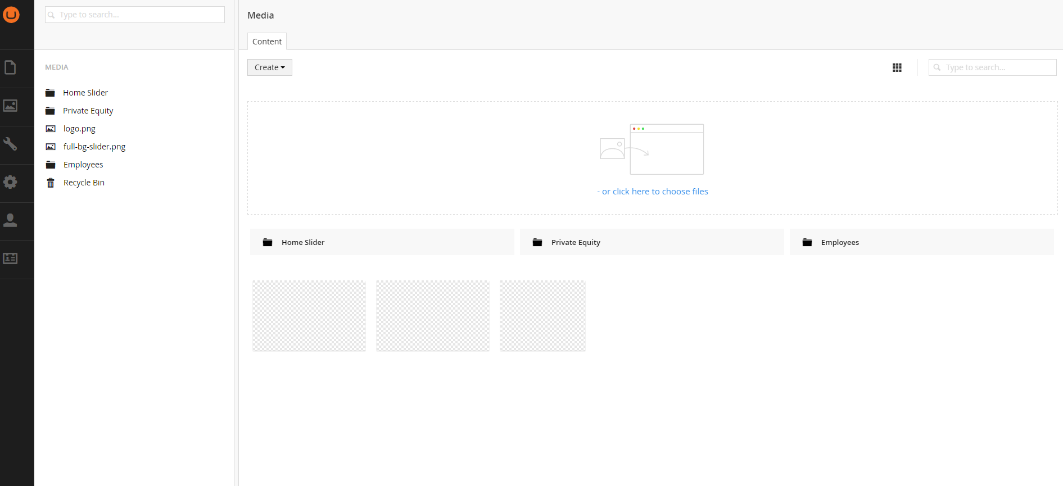
Task: Select the first media thumbnail
Action: point(309,316)
